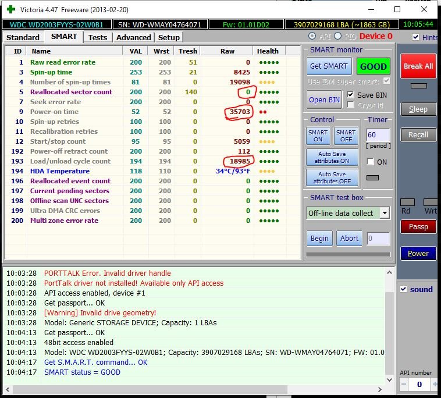Select the API access radio button
Screen dimensions: 441x398
pos(312,36)
